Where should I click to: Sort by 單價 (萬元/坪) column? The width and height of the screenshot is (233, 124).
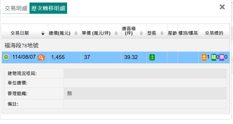pyautogui.click(x=116, y=33)
